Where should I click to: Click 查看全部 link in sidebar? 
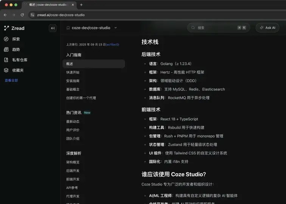(11, 80)
